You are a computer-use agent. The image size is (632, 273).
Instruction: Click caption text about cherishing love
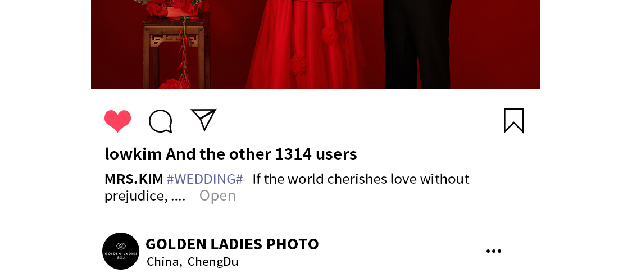361,179
